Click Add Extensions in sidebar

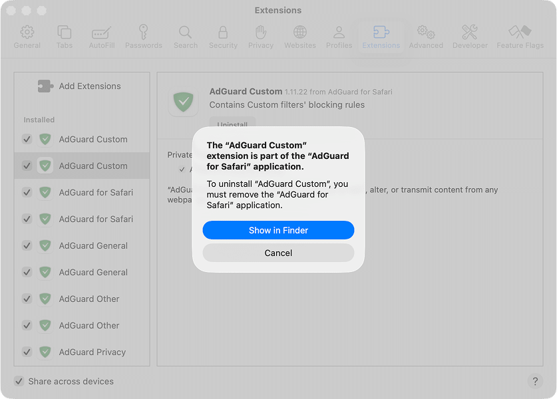coord(80,86)
